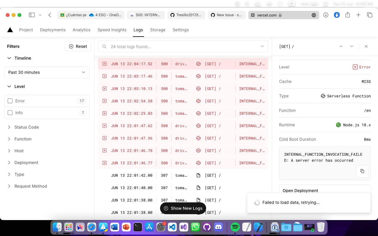378x236 pixels.
Task: Click the Node.js runtime icon in the details panel
Action: (338, 125)
